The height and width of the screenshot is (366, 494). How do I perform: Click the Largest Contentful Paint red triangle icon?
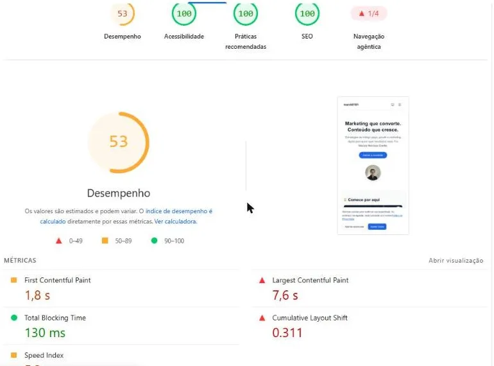(x=262, y=280)
